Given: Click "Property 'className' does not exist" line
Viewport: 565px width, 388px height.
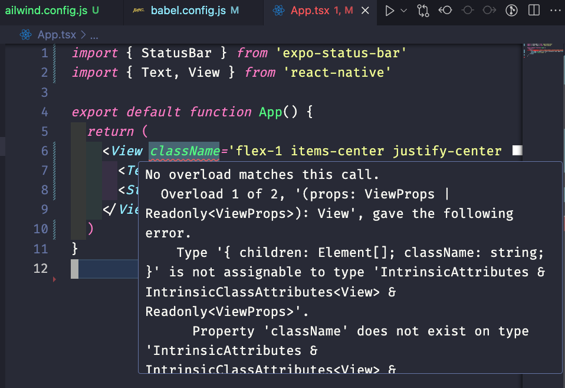Looking at the screenshot, I should click(361, 331).
